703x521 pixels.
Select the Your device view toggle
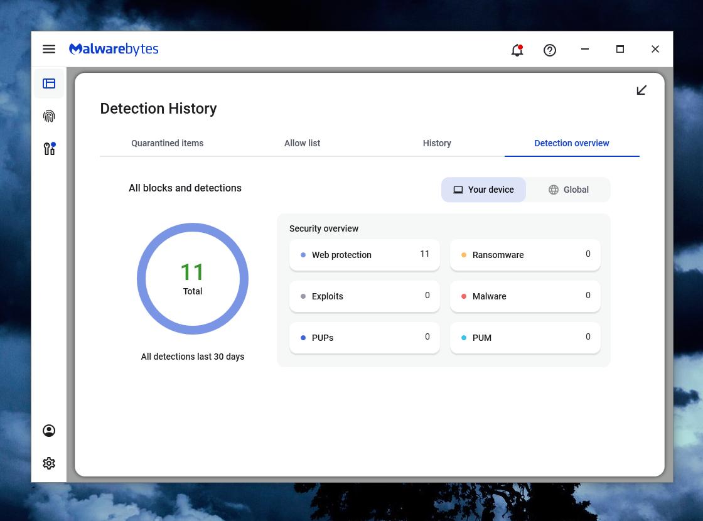[483, 190]
